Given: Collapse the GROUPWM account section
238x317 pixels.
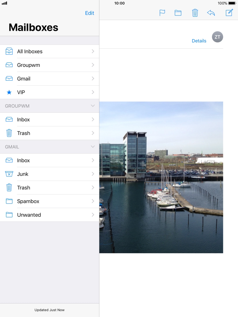Looking at the screenshot, I should point(93,106).
